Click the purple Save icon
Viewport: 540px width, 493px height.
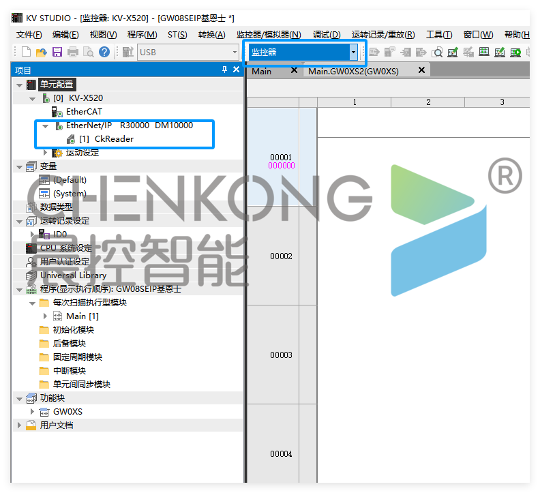tap(57, 53)
